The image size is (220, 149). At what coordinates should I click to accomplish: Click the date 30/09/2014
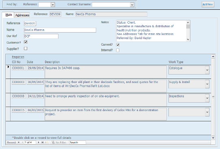[35, 82]
